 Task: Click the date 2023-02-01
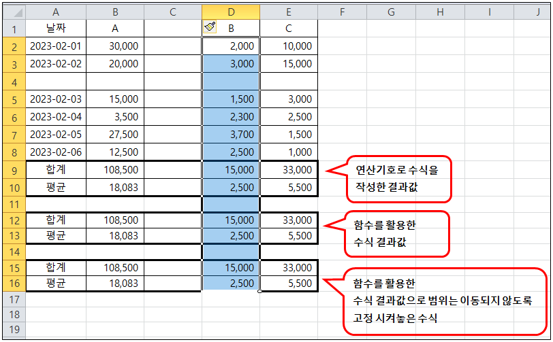click(56, 46)
